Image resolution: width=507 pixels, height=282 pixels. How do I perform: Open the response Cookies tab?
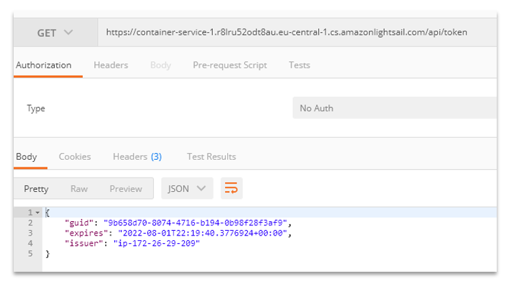pos(75,157)
